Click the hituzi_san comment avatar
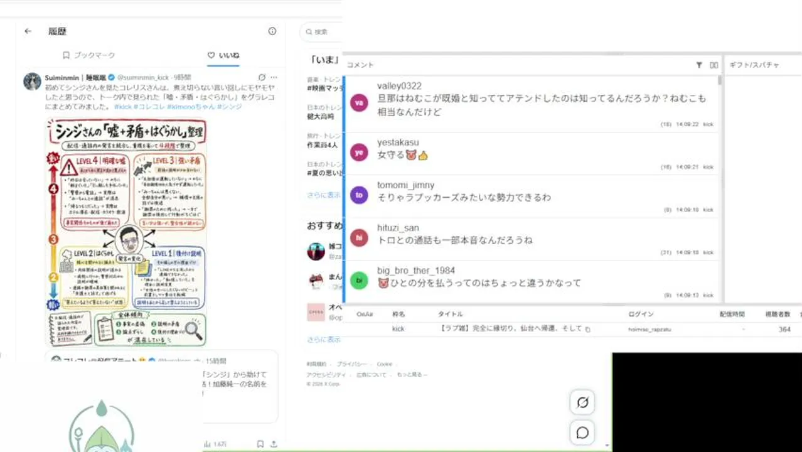 (359, 238)
